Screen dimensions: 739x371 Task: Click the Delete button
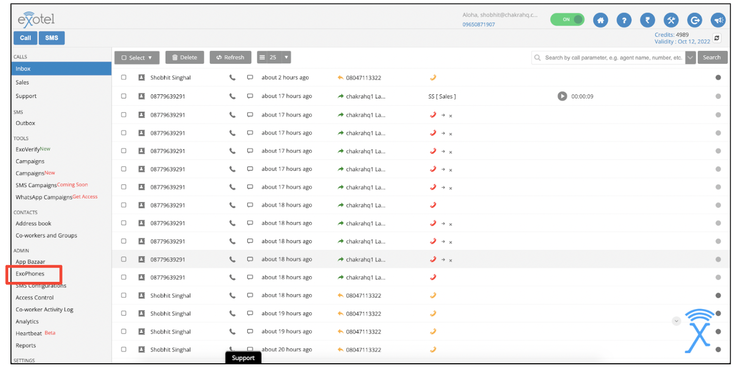point(184,58)
